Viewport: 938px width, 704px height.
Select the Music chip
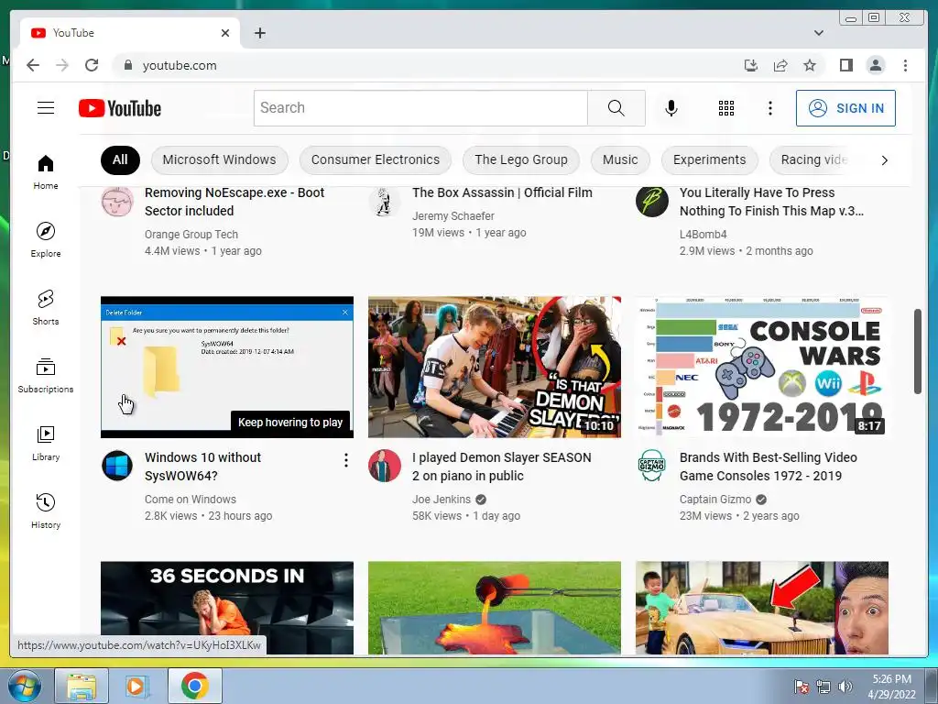(x=620, y=159)
